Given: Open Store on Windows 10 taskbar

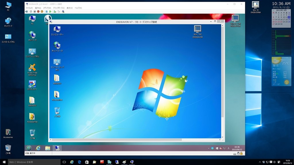Looking at the screenshot, I should tap(87, 162).
